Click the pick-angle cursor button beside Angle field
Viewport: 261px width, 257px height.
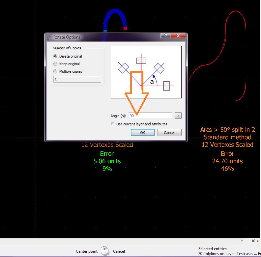pyautogui.click(x=178, y=116)
